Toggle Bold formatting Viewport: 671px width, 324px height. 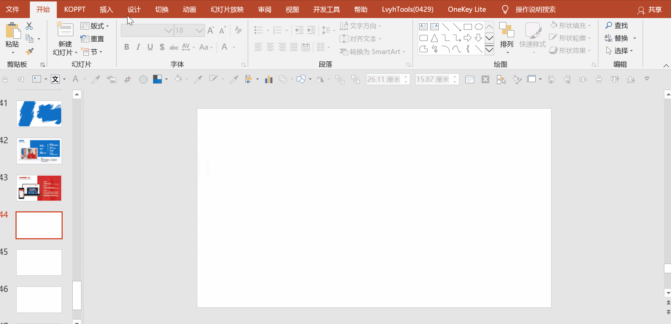click(x=126, y=47)
